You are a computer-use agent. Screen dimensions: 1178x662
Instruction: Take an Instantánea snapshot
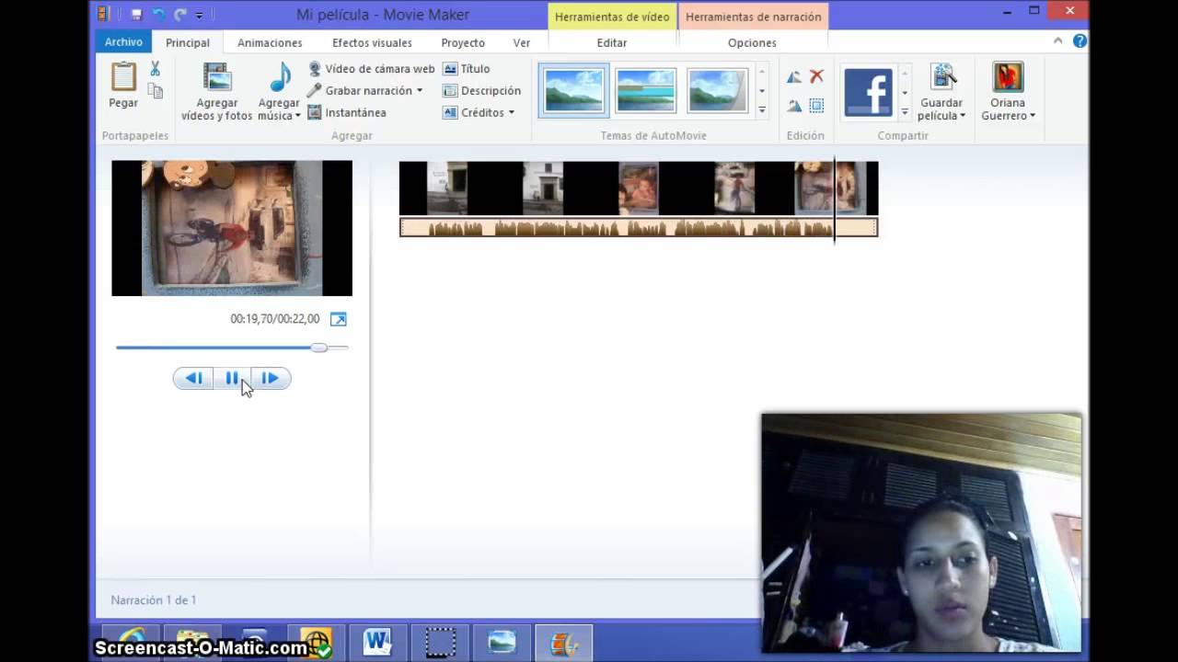click(347, 112)
